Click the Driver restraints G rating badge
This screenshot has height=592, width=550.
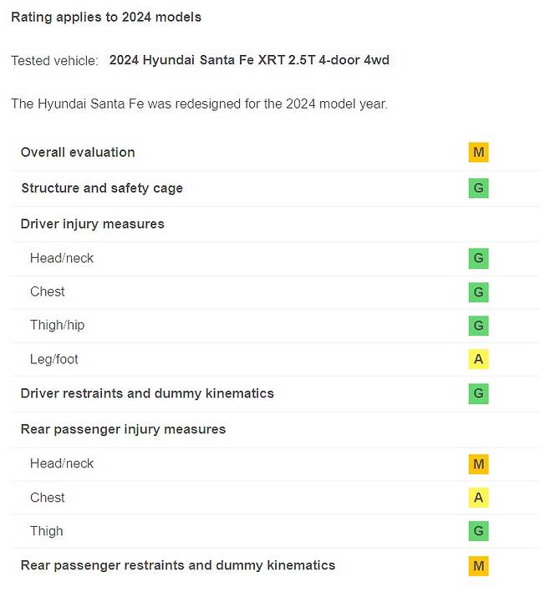pos(478,394)
